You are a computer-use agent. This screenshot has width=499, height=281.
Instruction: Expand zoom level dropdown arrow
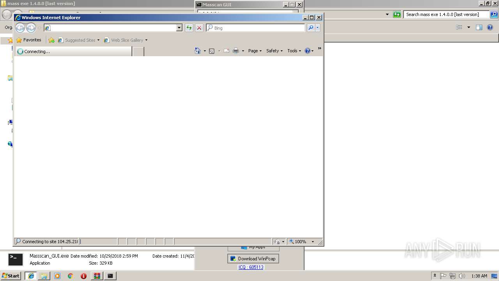pyautogui.click(x=313, y=242)
